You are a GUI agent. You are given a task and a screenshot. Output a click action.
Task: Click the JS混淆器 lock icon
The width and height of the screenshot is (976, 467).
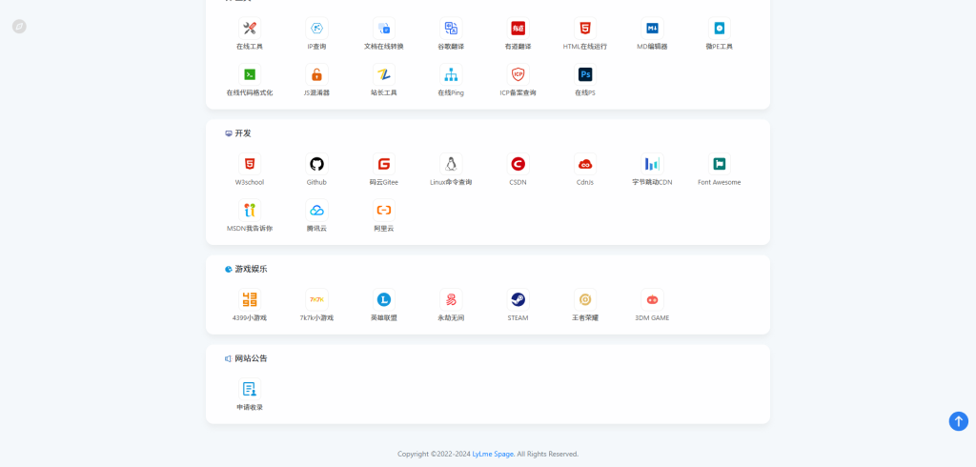(316, 74)
